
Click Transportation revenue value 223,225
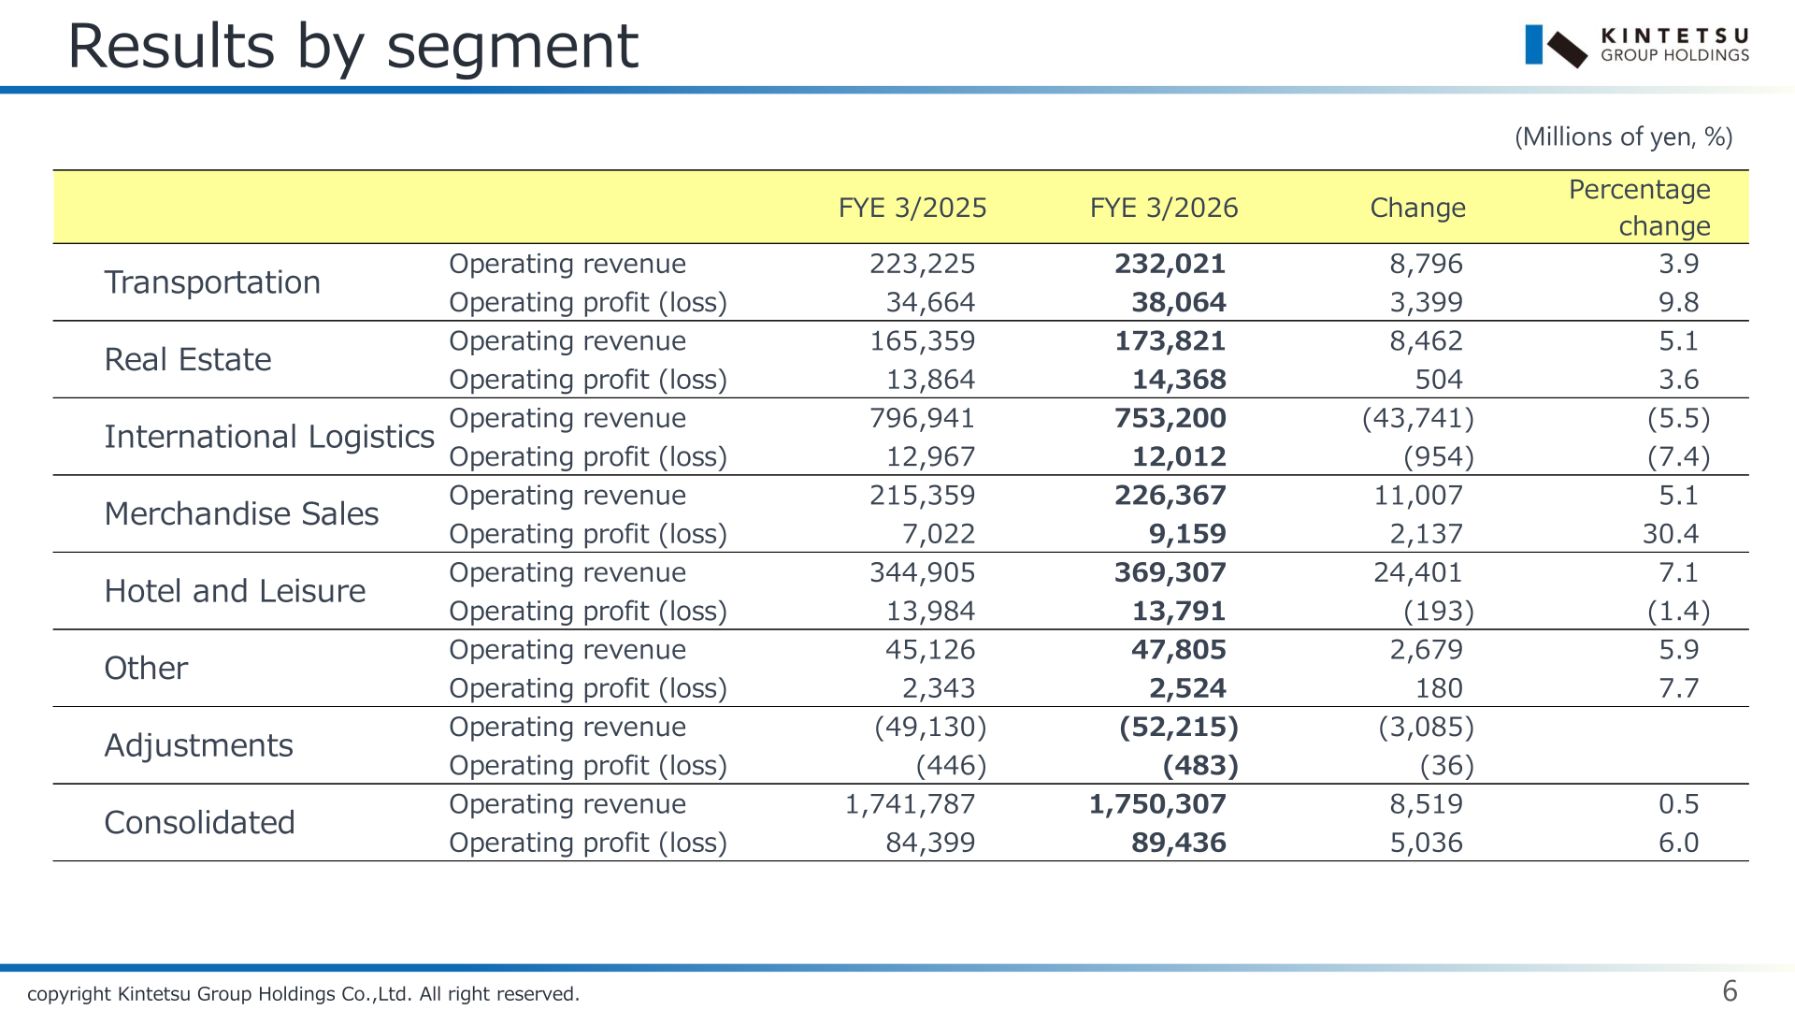tap(923, 264)
